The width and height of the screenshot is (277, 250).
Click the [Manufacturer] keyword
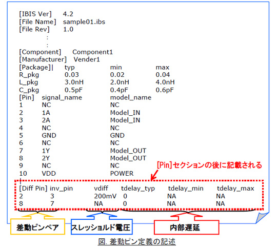coord(43,59)
